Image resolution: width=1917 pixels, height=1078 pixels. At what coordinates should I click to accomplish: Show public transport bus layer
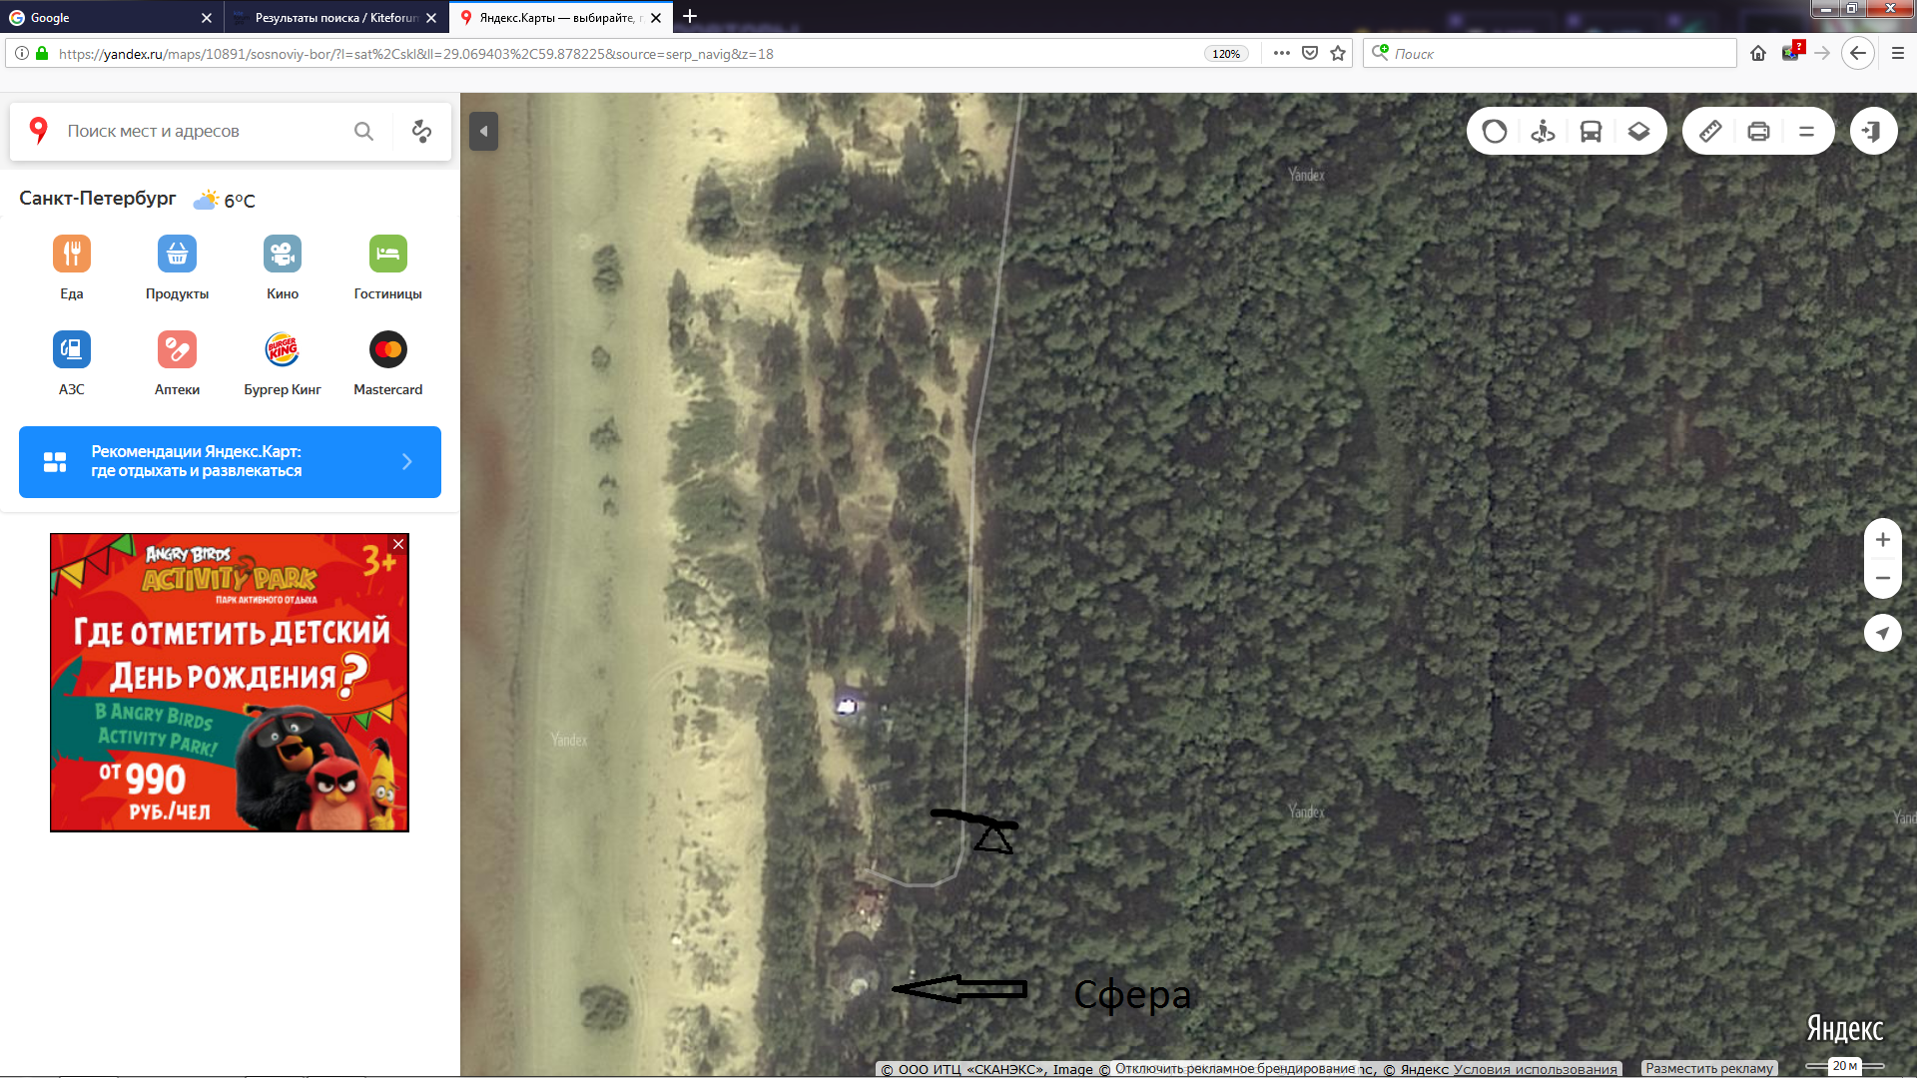[x=1591, y=131]
